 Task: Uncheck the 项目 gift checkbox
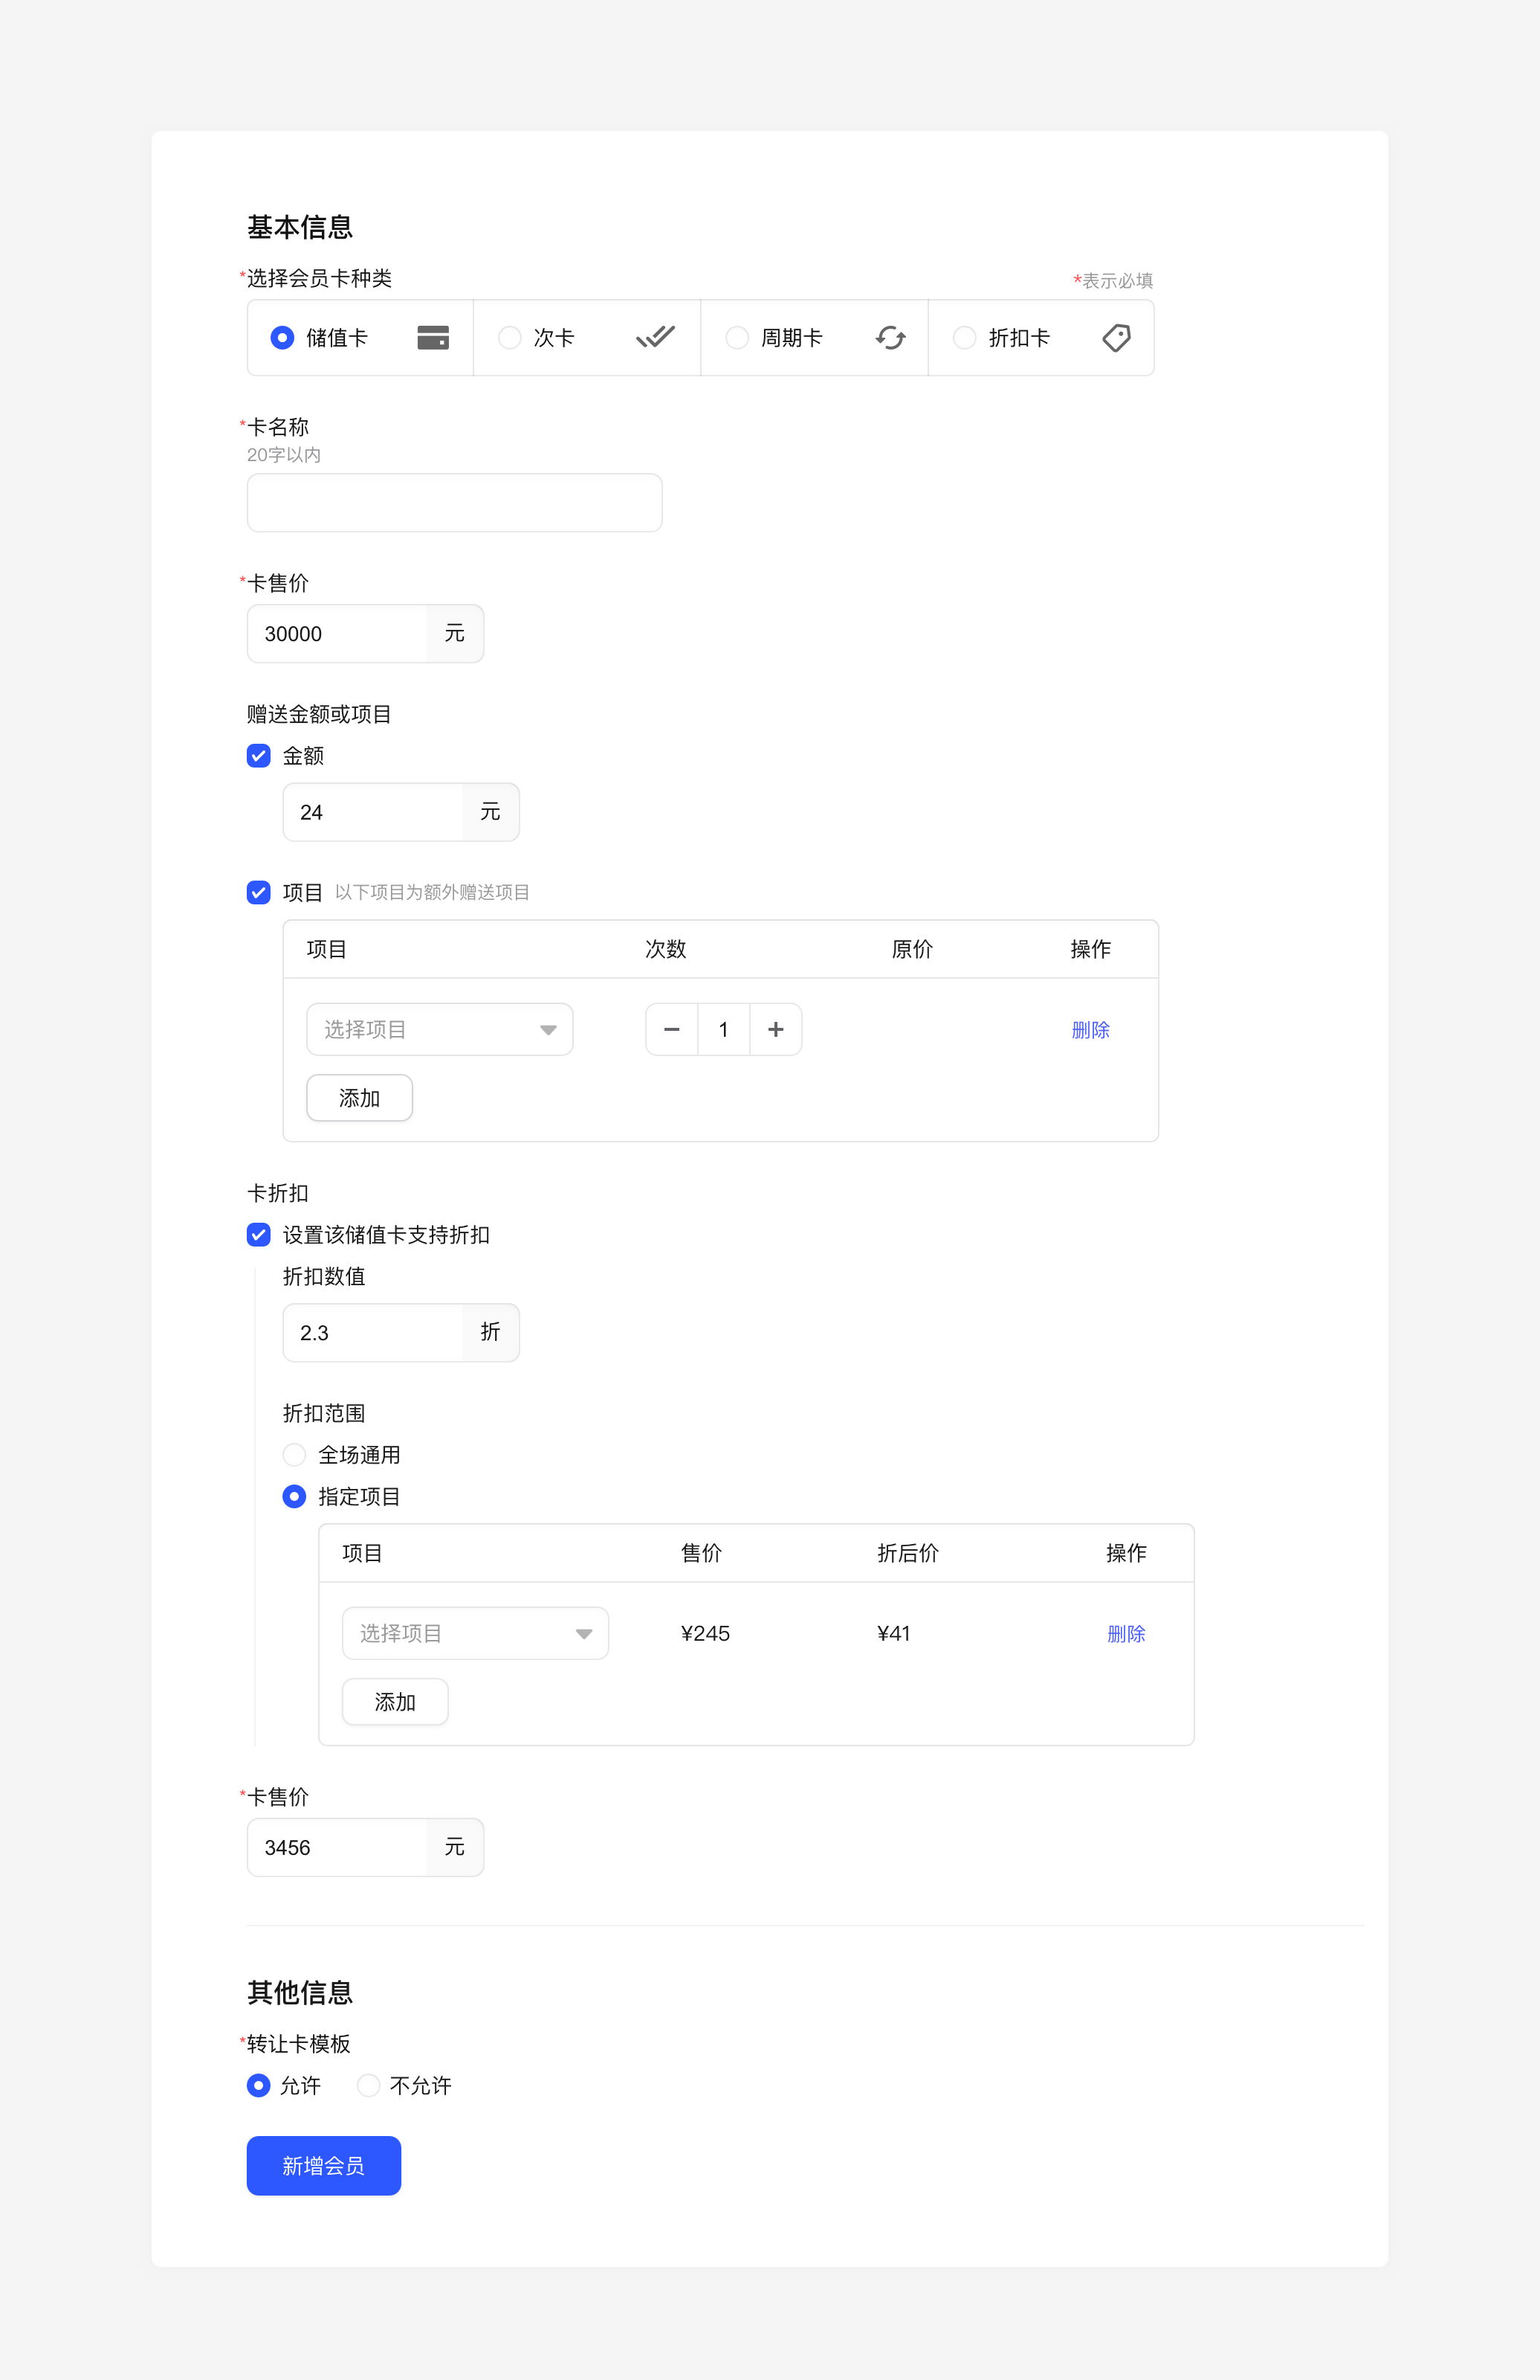(x=259, y=892)
